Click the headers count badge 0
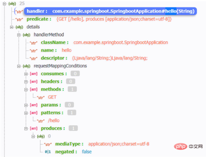Screen dimensions: 206x157 coord(71,81)
